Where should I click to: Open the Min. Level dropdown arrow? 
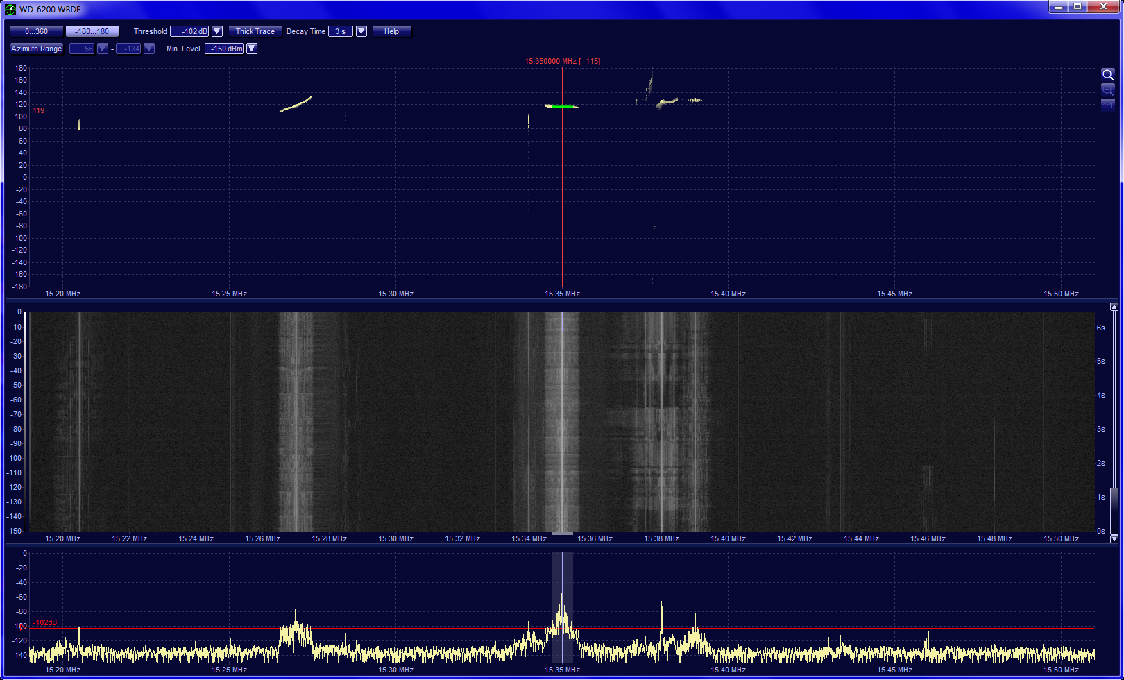pyautogui.click(x=252, y=49)
